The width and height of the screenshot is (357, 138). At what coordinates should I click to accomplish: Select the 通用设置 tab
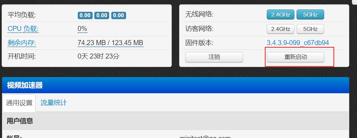coord(19,103)
